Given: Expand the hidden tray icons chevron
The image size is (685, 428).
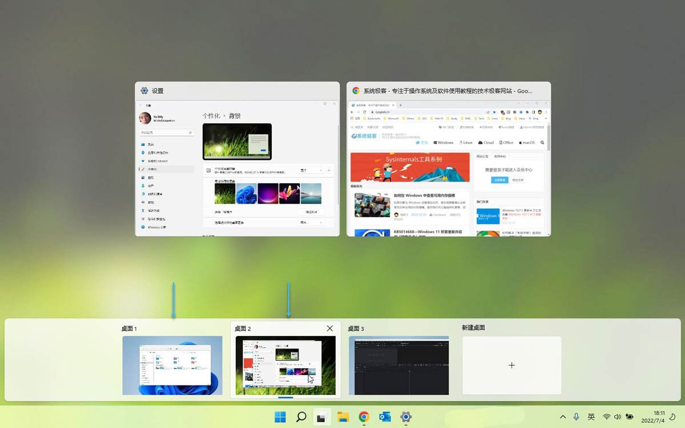Looking at the screenshot, I should (x=562, y=417).
